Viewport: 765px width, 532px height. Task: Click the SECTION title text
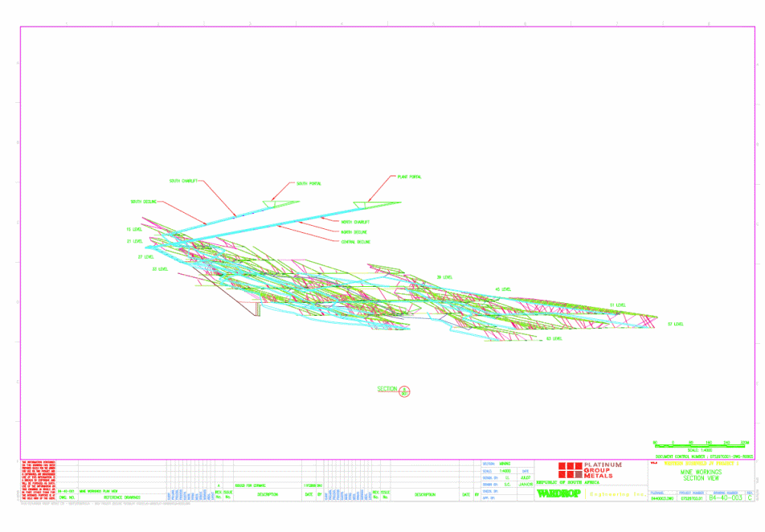click(387, 389)
